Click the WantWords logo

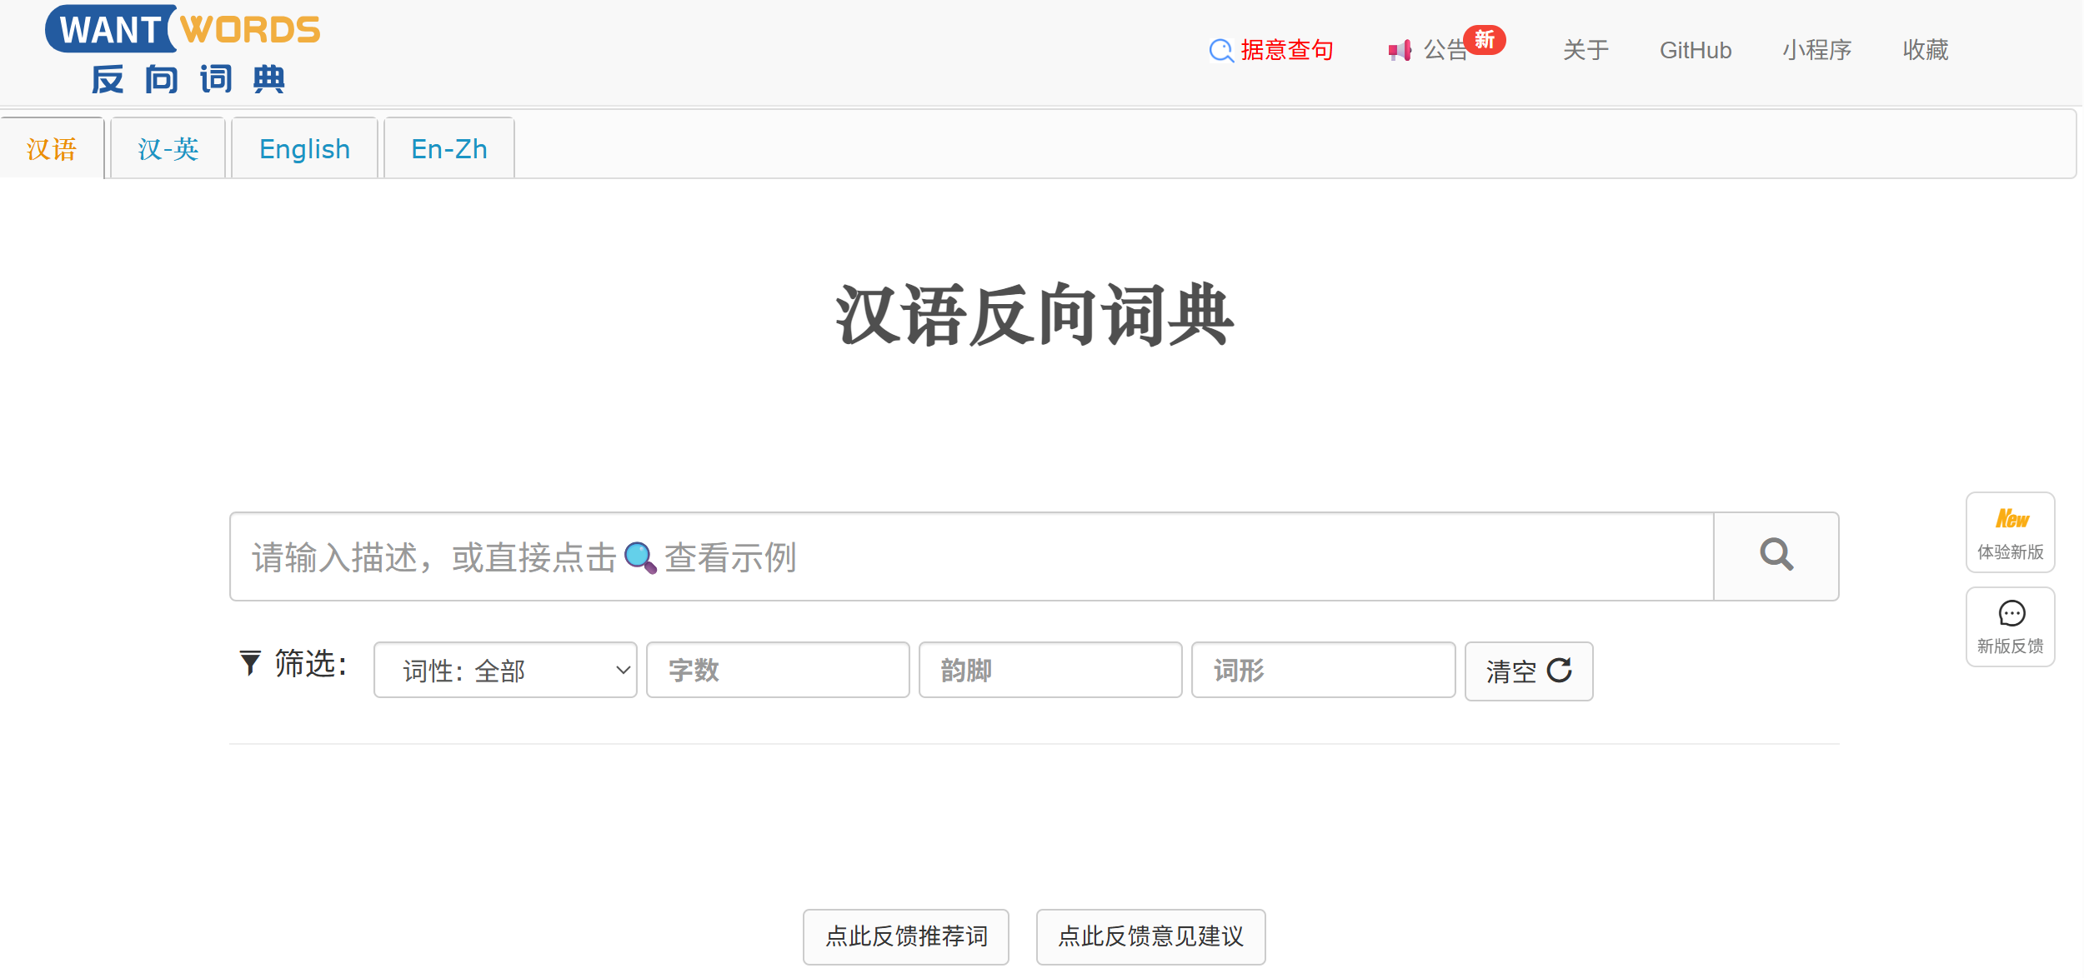(x=183, y=50)
